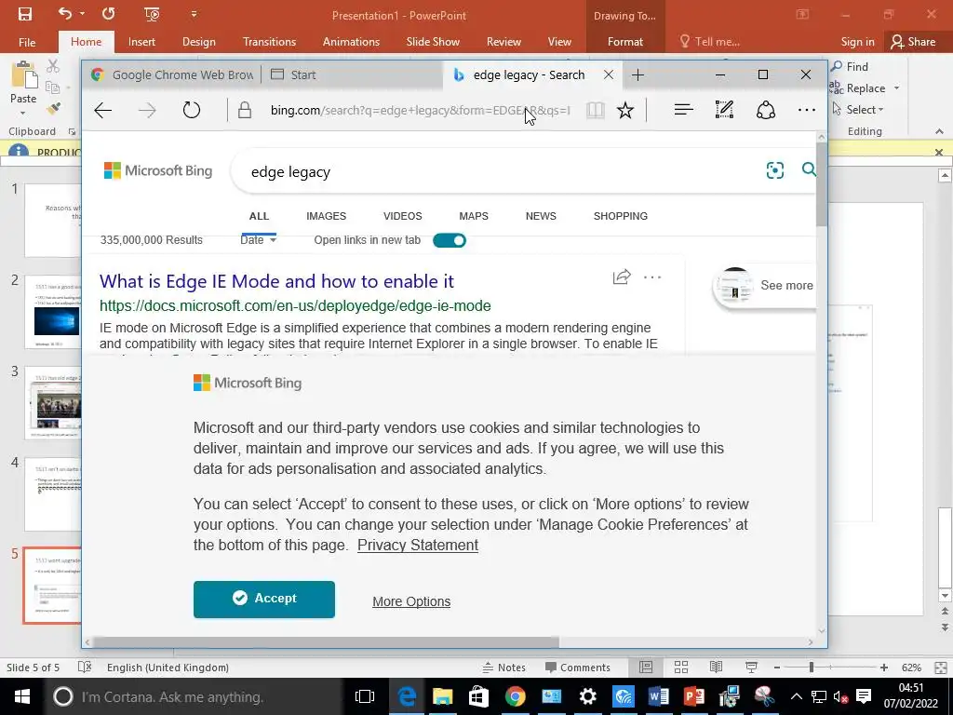Switch to Slide Sorter view icon

(680, 668)
